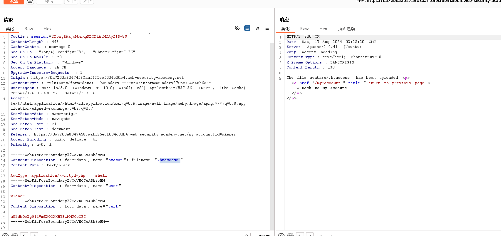This screenshot has width=501, height=236.
Task: Click the session cookie value text
Action: point(89,36)
